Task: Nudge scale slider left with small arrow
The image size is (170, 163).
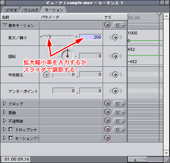Action: (x=41, y=37)
